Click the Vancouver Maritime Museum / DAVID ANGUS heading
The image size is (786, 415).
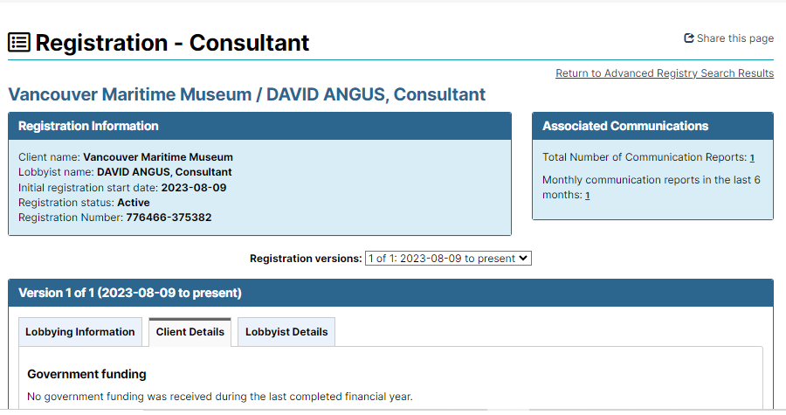[246, 94]
